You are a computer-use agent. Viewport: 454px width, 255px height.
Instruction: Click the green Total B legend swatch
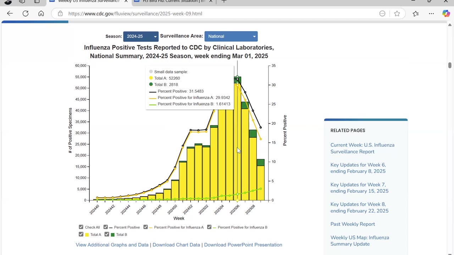(113, 234)
